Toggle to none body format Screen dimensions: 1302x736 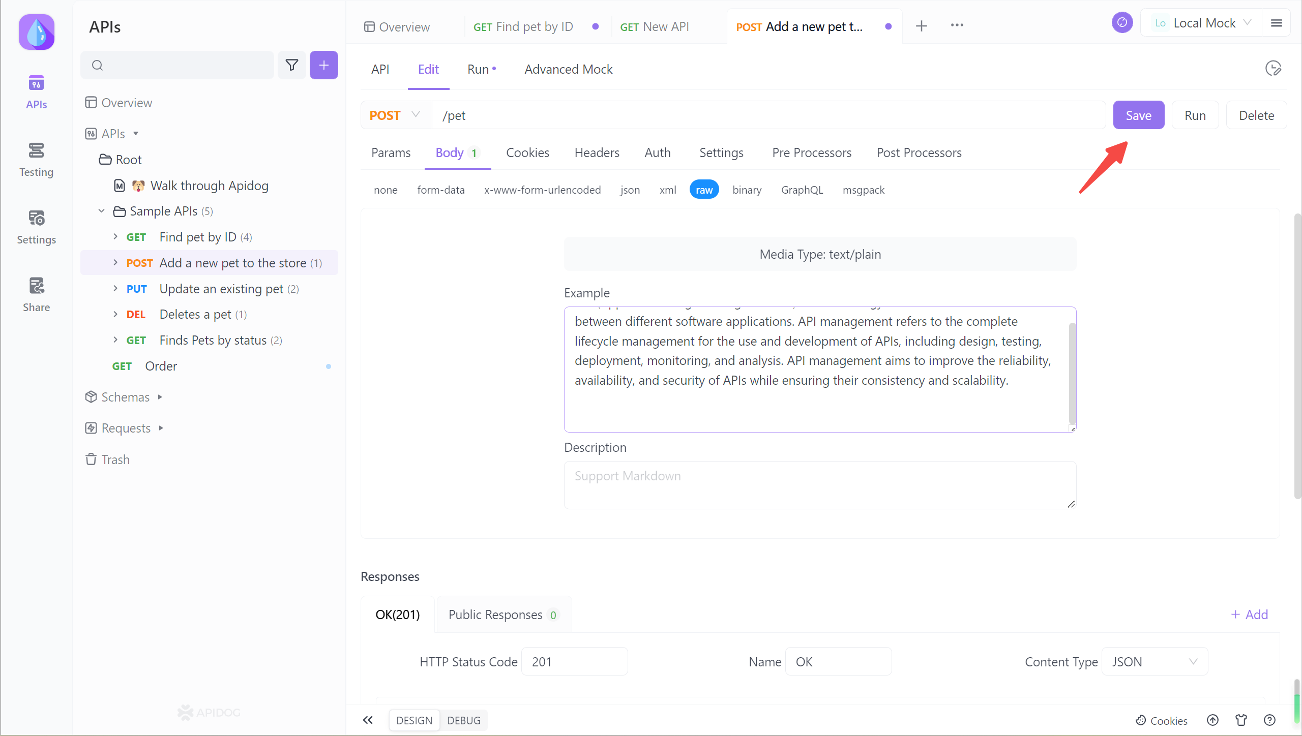386,189
